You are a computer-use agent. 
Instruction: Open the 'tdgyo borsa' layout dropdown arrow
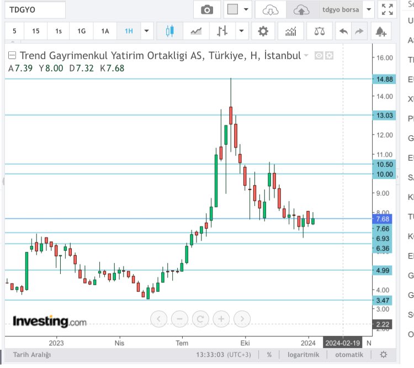(369, 9)
